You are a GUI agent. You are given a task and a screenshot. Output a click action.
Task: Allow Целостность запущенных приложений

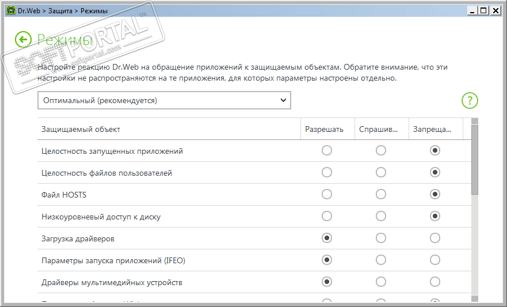tap(326, 150)
